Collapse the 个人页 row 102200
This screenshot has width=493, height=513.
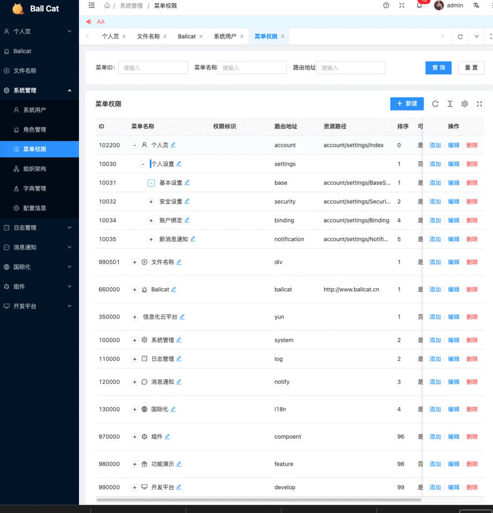[x=135, y=145]
